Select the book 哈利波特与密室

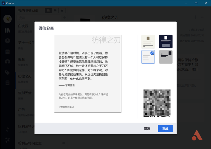(x=42, y=145)
